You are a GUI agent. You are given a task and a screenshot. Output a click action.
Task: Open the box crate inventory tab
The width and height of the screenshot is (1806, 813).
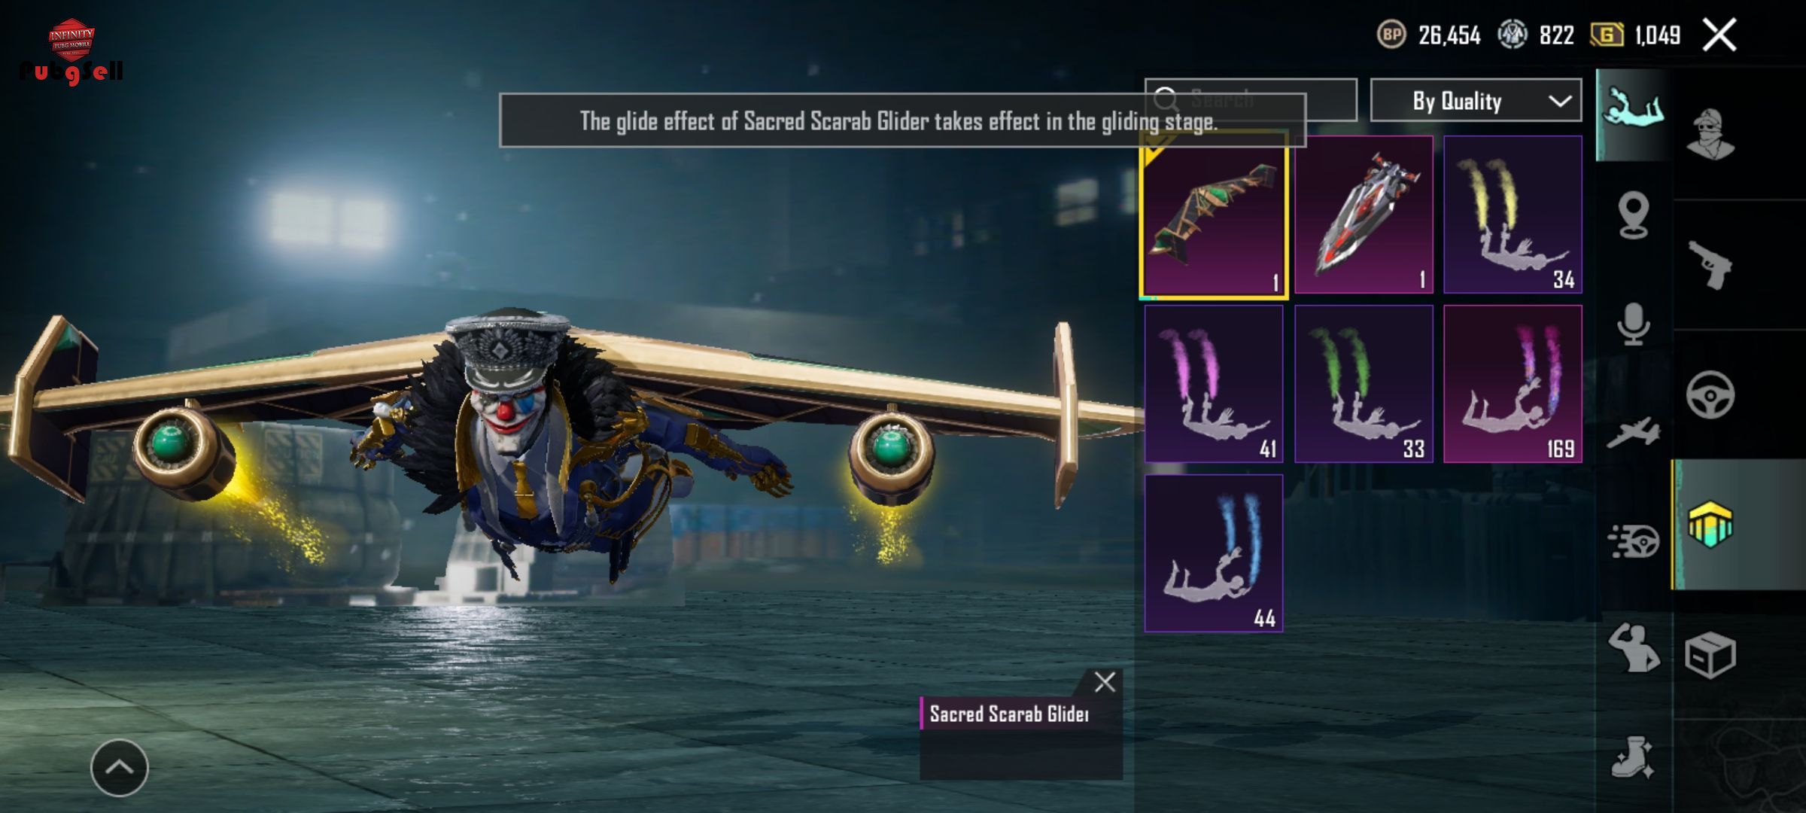pos(1710,655)
